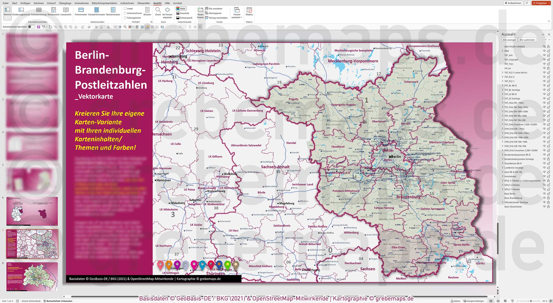Enable the Lineal checkbox
The height and width of the screenshot is (303, 553).
coord(125,9)
